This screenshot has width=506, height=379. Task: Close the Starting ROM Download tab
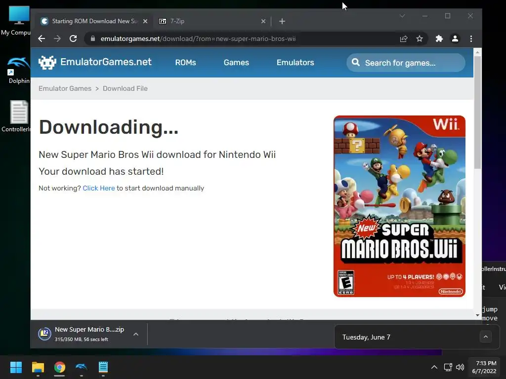[145, 21]
